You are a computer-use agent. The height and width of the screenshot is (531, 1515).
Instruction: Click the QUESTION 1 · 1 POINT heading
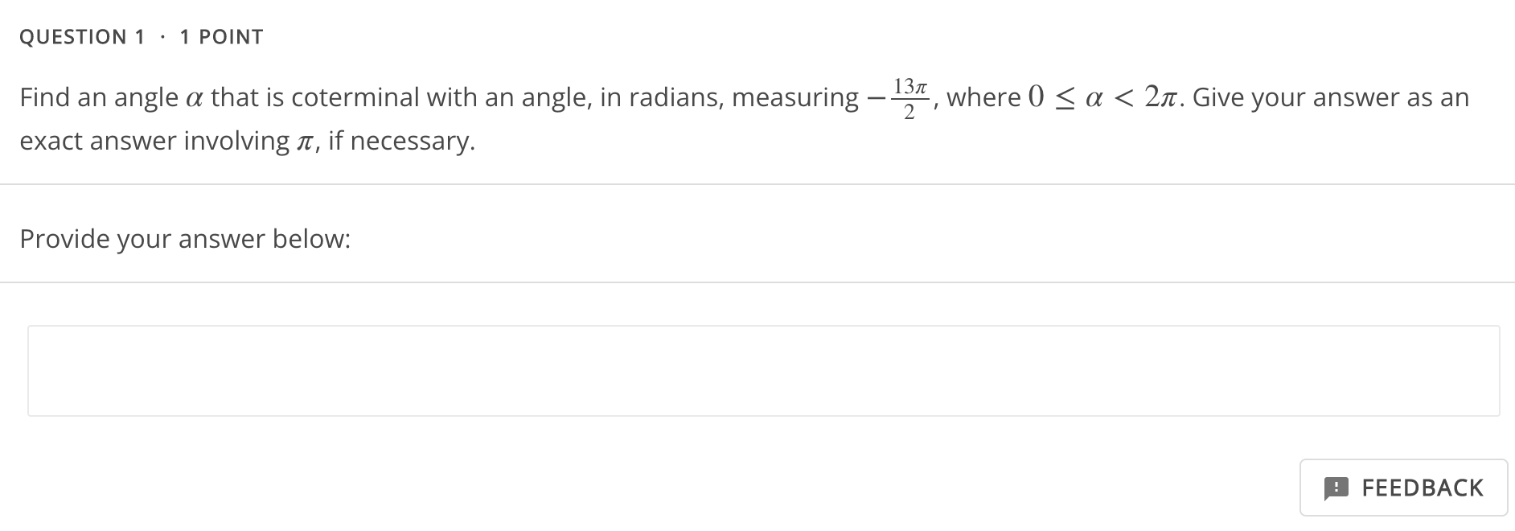point(141,36)
